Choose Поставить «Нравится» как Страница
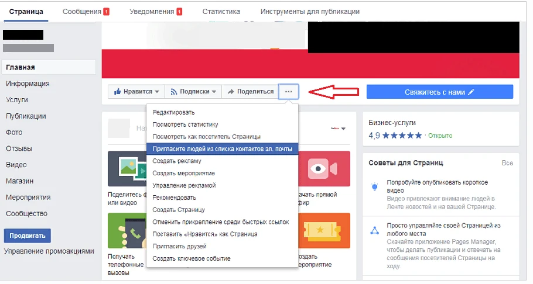Screen dimensions: 533x284 (223, 234)
